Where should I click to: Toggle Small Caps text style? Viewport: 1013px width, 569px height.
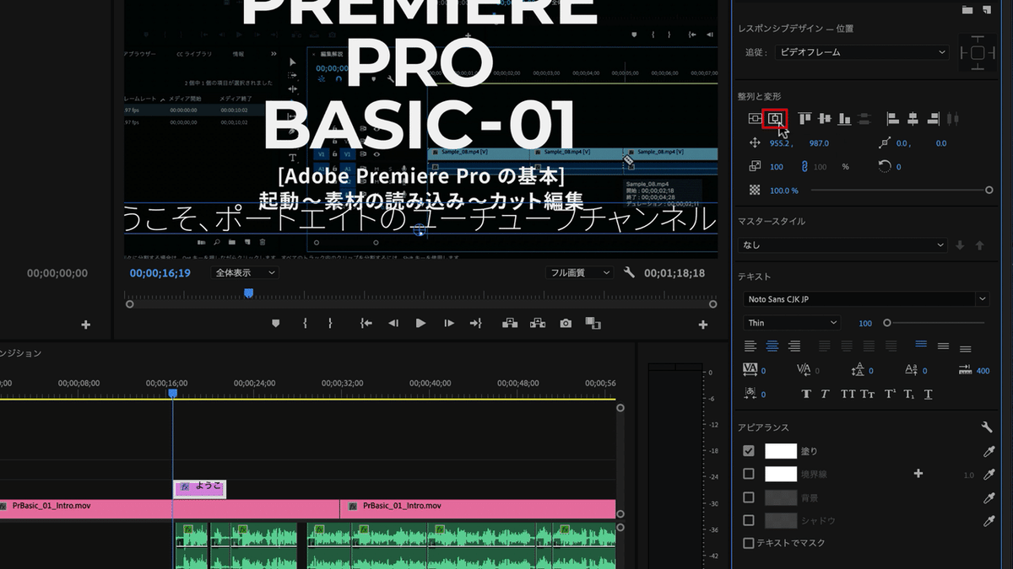pyautogui.click(x=868, y=394)
